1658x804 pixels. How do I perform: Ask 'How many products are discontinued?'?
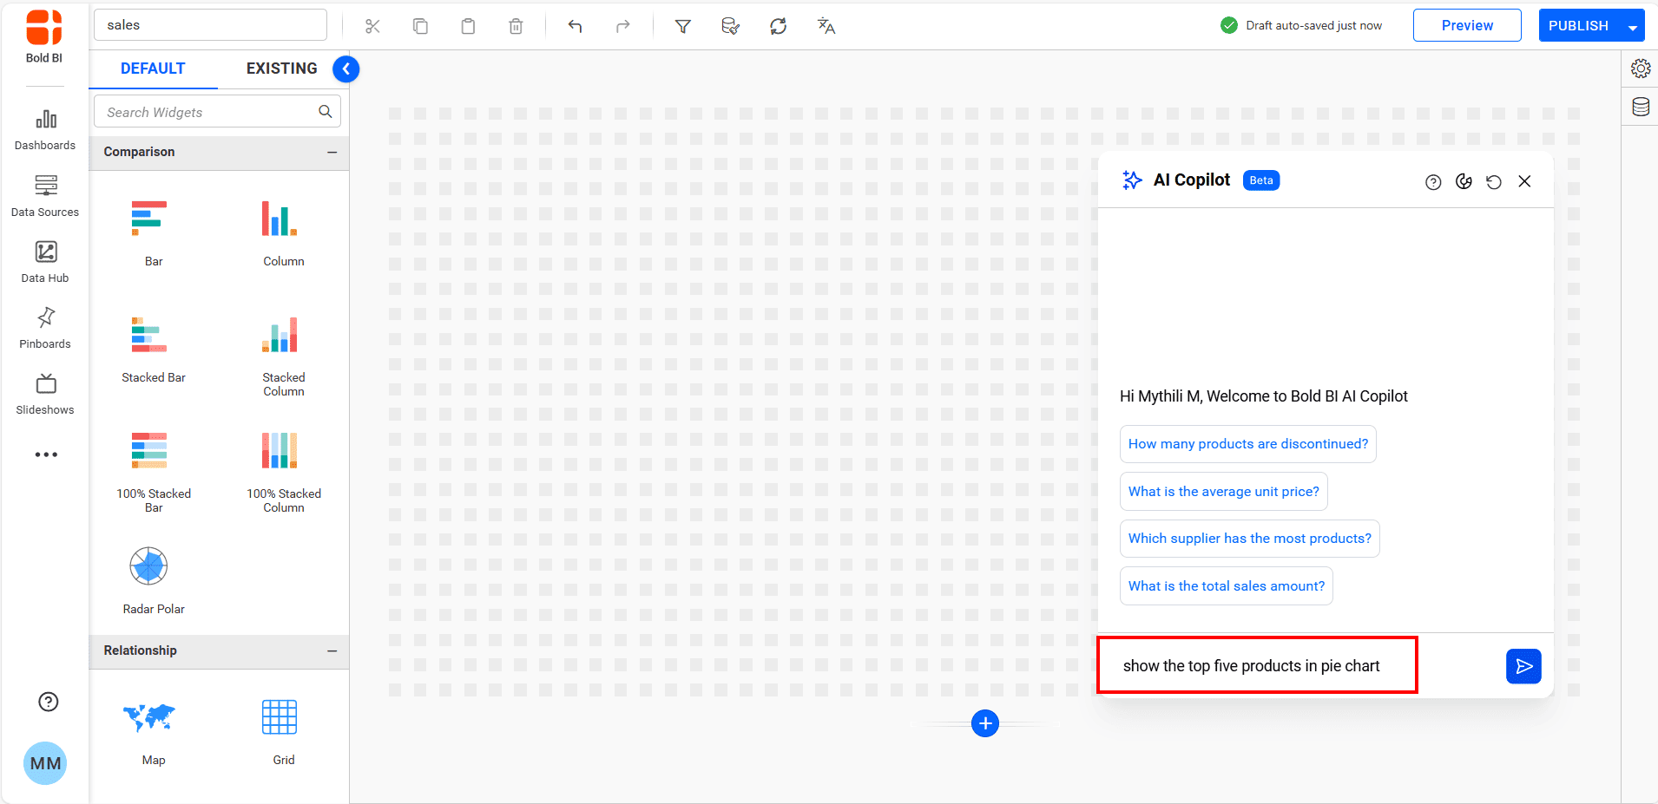1247,443
